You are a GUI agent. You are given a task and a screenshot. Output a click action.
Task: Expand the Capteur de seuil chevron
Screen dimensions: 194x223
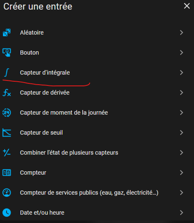point(181,133)
